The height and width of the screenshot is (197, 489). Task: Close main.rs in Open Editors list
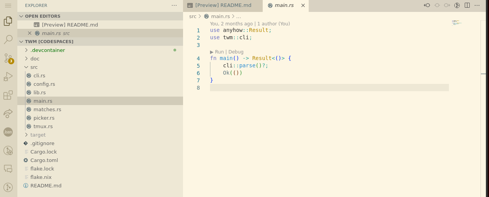pyautogui.click(x=30, y=33)
